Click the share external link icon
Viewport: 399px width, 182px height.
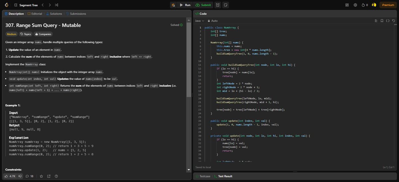(49, 176)
